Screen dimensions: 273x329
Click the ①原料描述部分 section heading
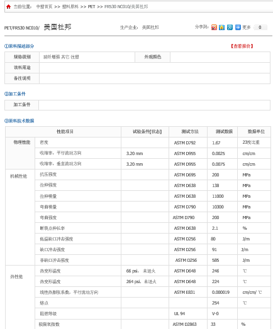pyautogui.click(x=19, y=46)
